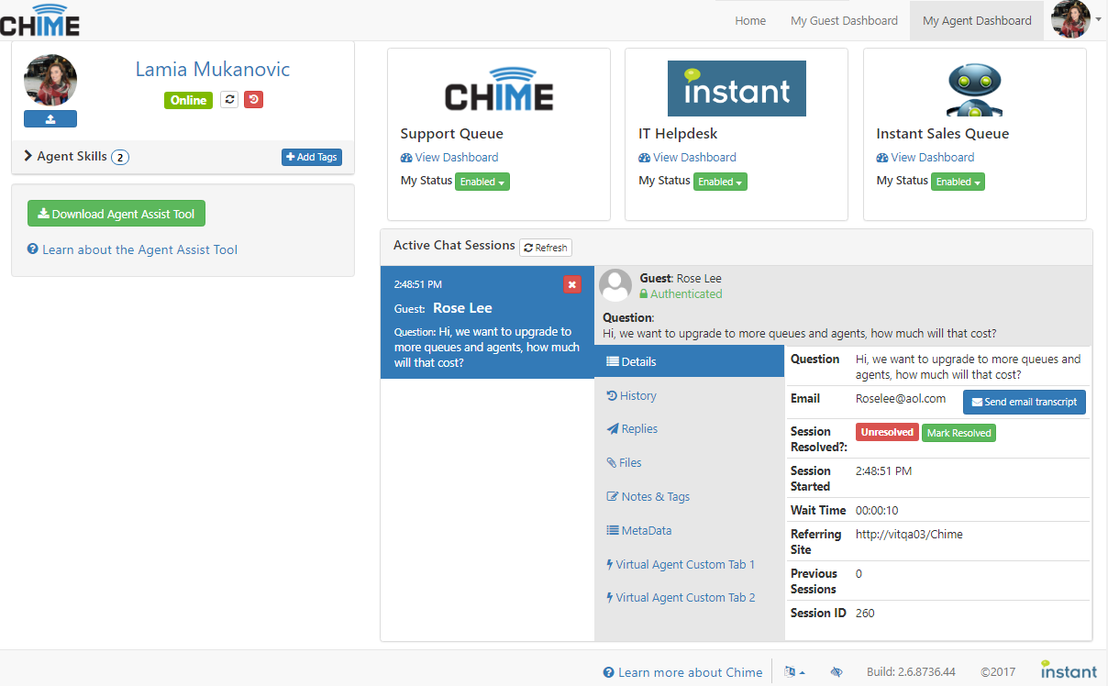Viewport: 1108px width, 686px height.
Task: Click the robot Instant Sales Queue logo
Action: click(x=974, y=89)
